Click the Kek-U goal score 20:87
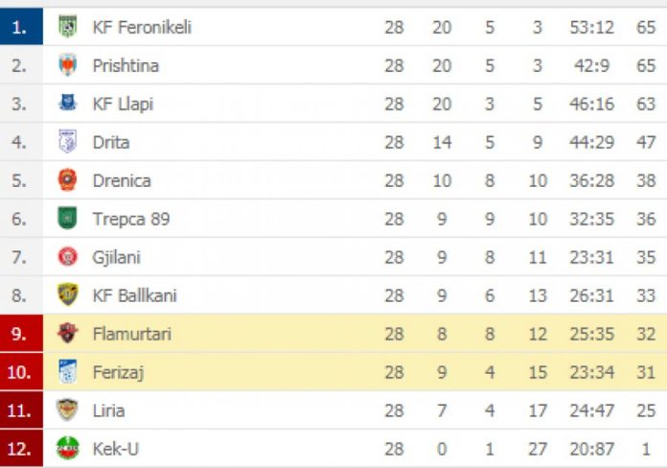This screenshot has height=468, width=667. point(592,449)
